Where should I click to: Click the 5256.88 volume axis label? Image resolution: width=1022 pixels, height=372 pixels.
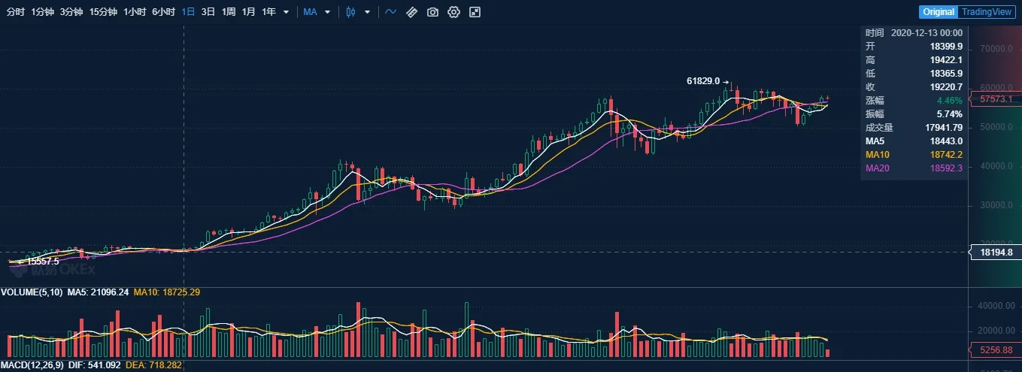995,350
